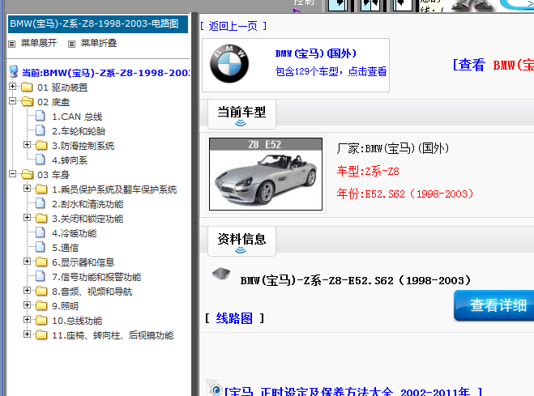Expand the 9.照明 node
Screen dimensions: 534x396
[x=27, y=304]
